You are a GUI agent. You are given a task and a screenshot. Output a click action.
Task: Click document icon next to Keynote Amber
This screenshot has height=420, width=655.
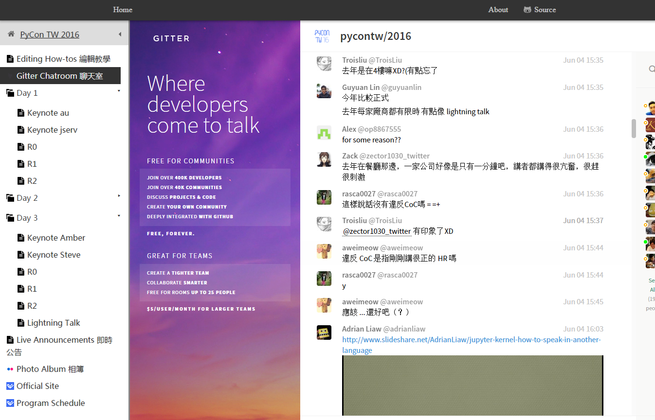coord(20,238)
